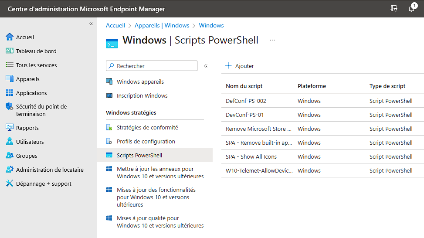Collapse the Windows sub-menu panel
The height and width of the screenshot is (238, 424).
(206, 66)
